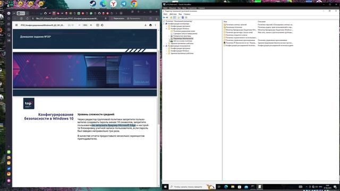Open the Файл menu in policy editor
Image resolution: width=340 pixels, height=191 pixels.
165,14
